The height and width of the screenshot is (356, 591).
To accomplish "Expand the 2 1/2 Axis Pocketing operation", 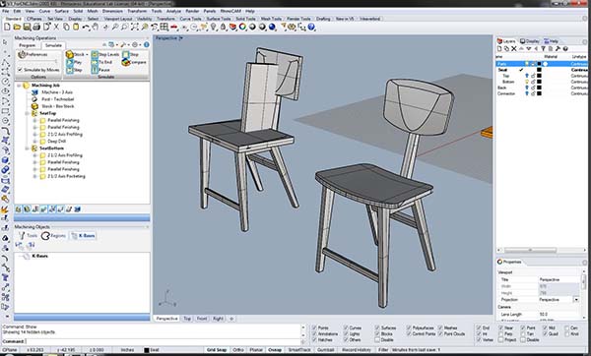I will [x=35, y=176].
